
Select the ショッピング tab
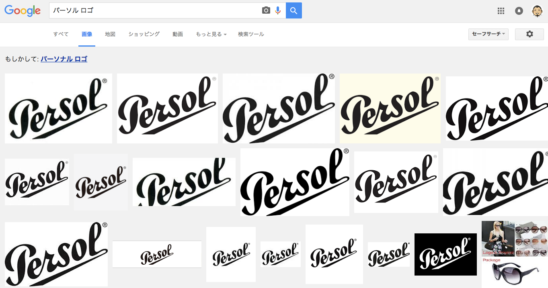[144, 34]
